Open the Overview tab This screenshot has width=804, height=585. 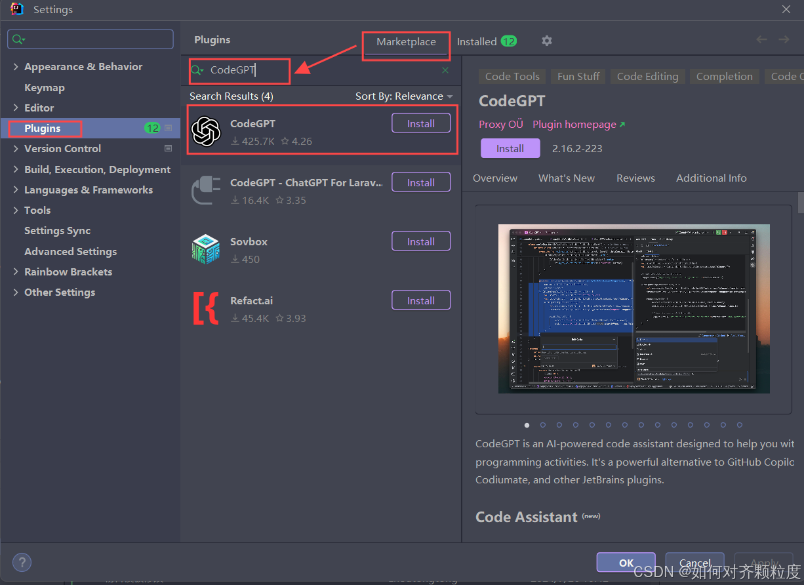tap(495, 178)
